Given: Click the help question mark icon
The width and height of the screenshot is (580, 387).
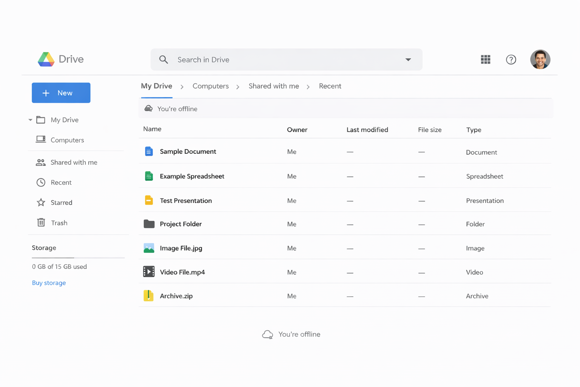Looking at the screenshot, I should click(511, 60).
